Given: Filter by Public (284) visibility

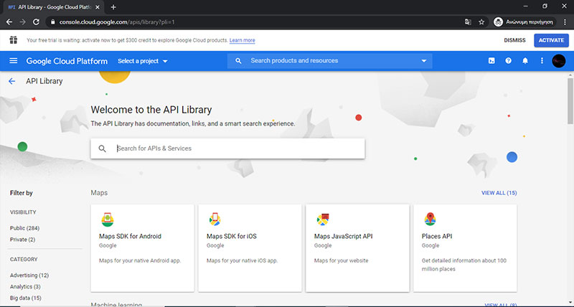Looking at the screenshot, I should pos(24,228).
